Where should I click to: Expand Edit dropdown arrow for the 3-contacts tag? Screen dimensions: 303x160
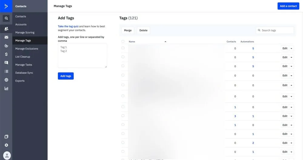[291, 116]
